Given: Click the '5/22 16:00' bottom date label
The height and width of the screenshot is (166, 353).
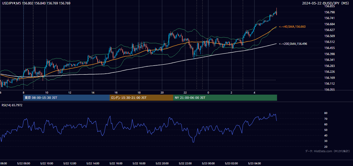Looking at the screenshot, I should [116, 164].
